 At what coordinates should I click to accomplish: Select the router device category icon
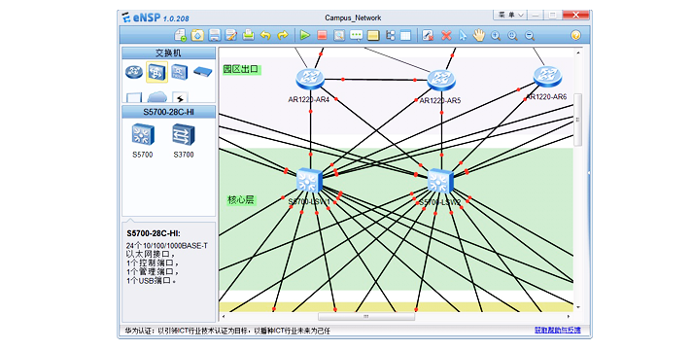click(x=134, y=72)
